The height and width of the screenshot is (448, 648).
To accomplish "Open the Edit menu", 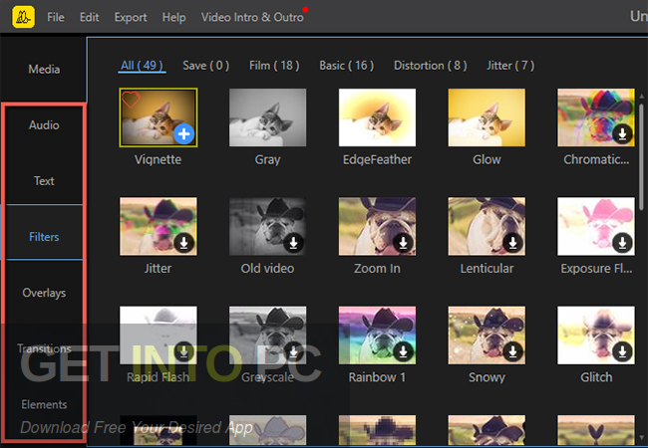I will tap(90, 17).
